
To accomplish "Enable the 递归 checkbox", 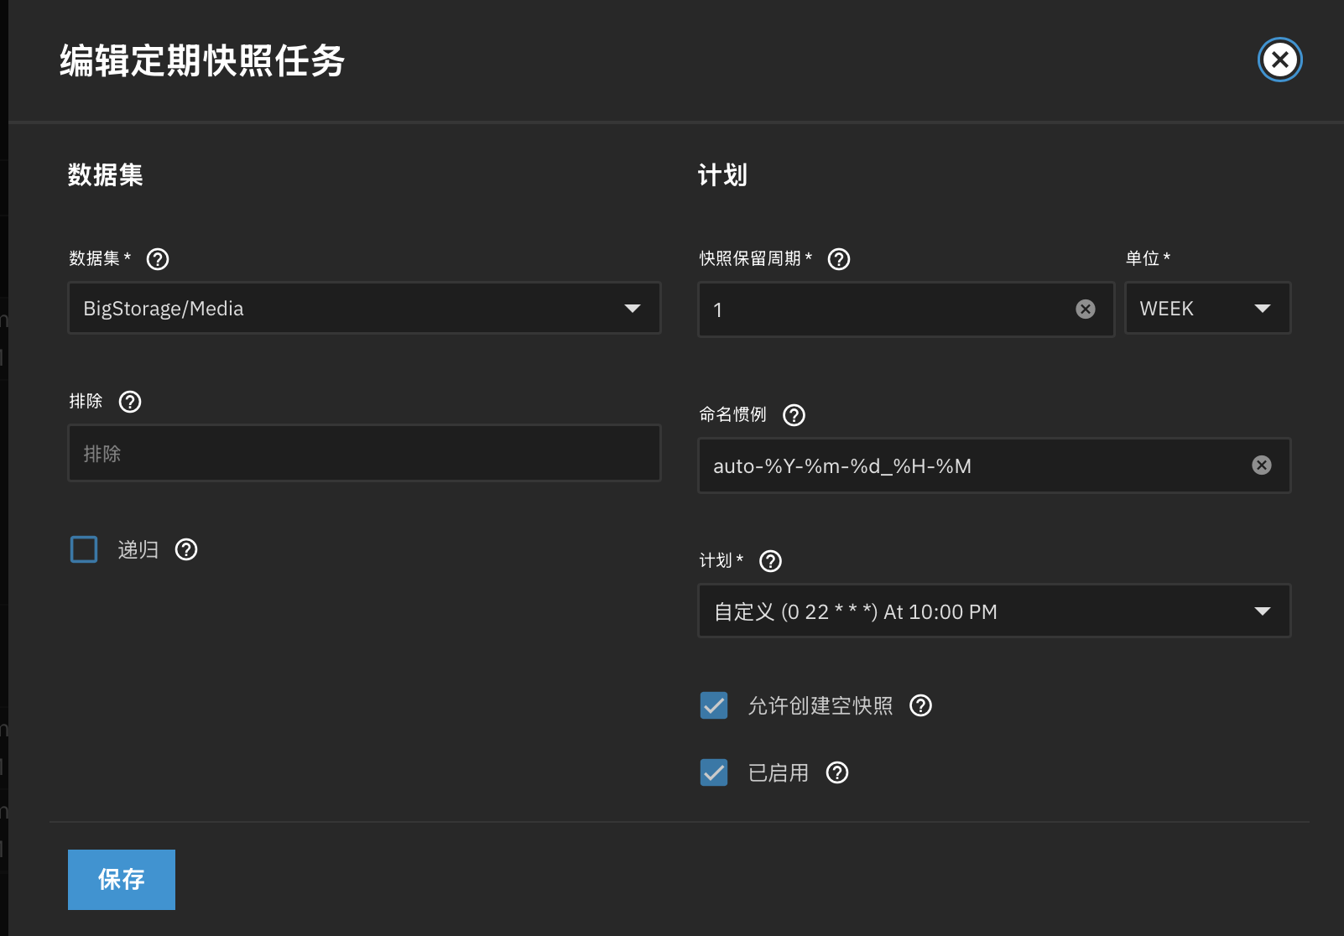I will 84,549.
